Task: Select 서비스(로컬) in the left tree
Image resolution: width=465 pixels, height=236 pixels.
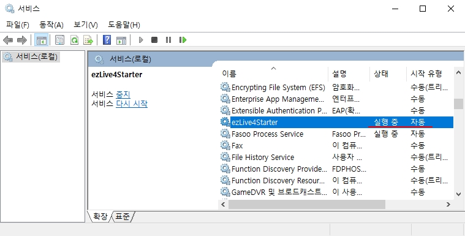Action: [x=31, y=56]
